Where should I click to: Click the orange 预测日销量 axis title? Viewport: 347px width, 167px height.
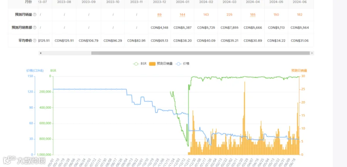tap(299, 71)
